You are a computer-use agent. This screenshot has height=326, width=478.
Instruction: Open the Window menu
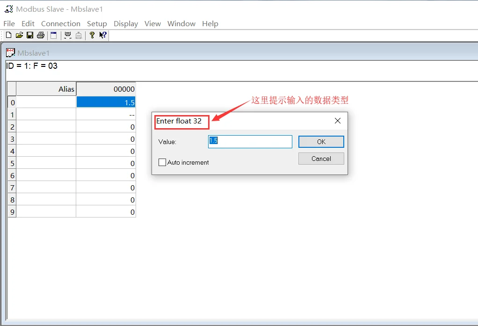[x=181, y=24]
